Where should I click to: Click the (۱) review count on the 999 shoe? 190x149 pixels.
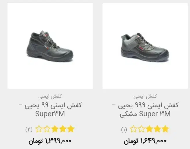click(124, 130)
